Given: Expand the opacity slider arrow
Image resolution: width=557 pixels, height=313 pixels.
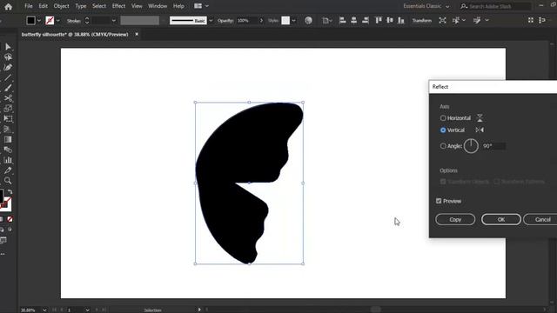Looking at the screenshot, I should click(x=261, y=21).
